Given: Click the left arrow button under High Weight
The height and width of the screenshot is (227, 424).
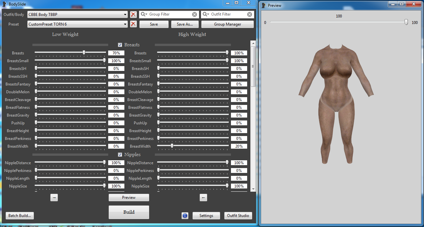Looking at the screenshot, I should point(203,198).
